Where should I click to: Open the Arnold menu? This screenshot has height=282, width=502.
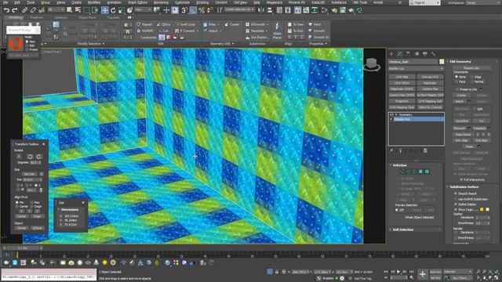[378, 2]
